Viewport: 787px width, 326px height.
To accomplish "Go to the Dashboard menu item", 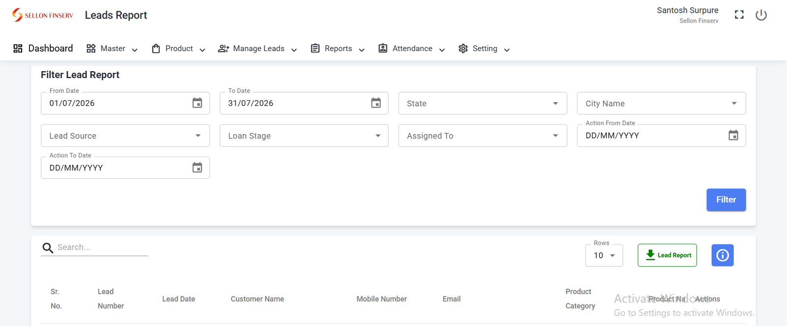I will coord(43,48).
